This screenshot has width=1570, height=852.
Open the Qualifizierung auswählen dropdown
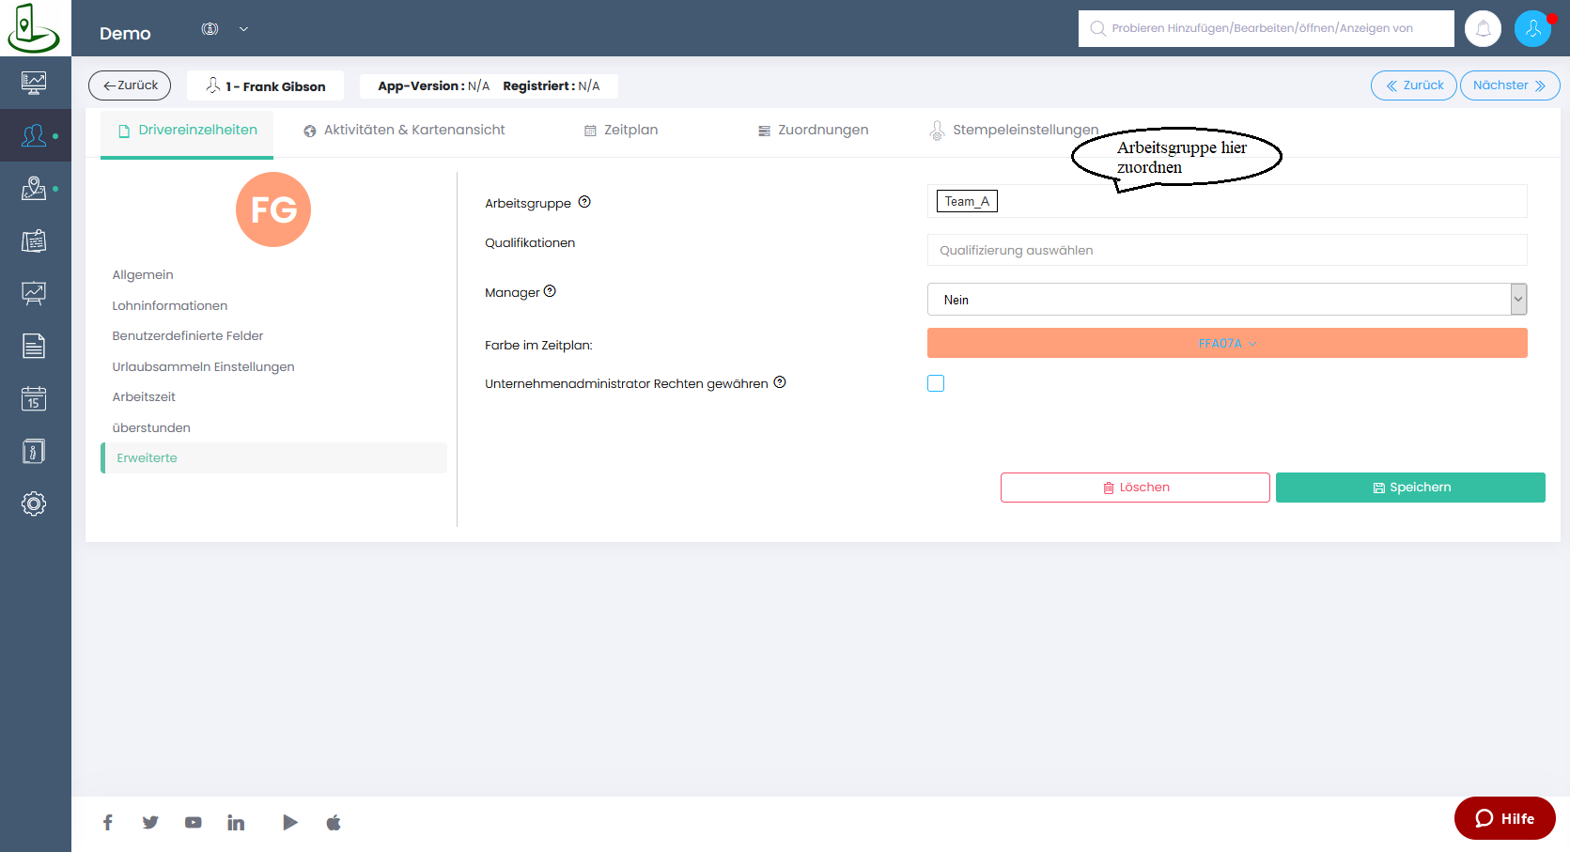pyautogui.click(x=1227, y=250)
